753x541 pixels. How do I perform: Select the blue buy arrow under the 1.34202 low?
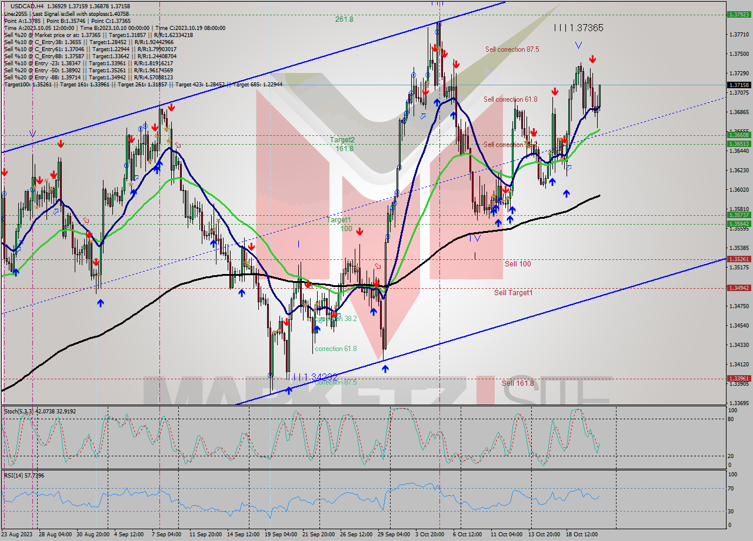pos(289,390)
